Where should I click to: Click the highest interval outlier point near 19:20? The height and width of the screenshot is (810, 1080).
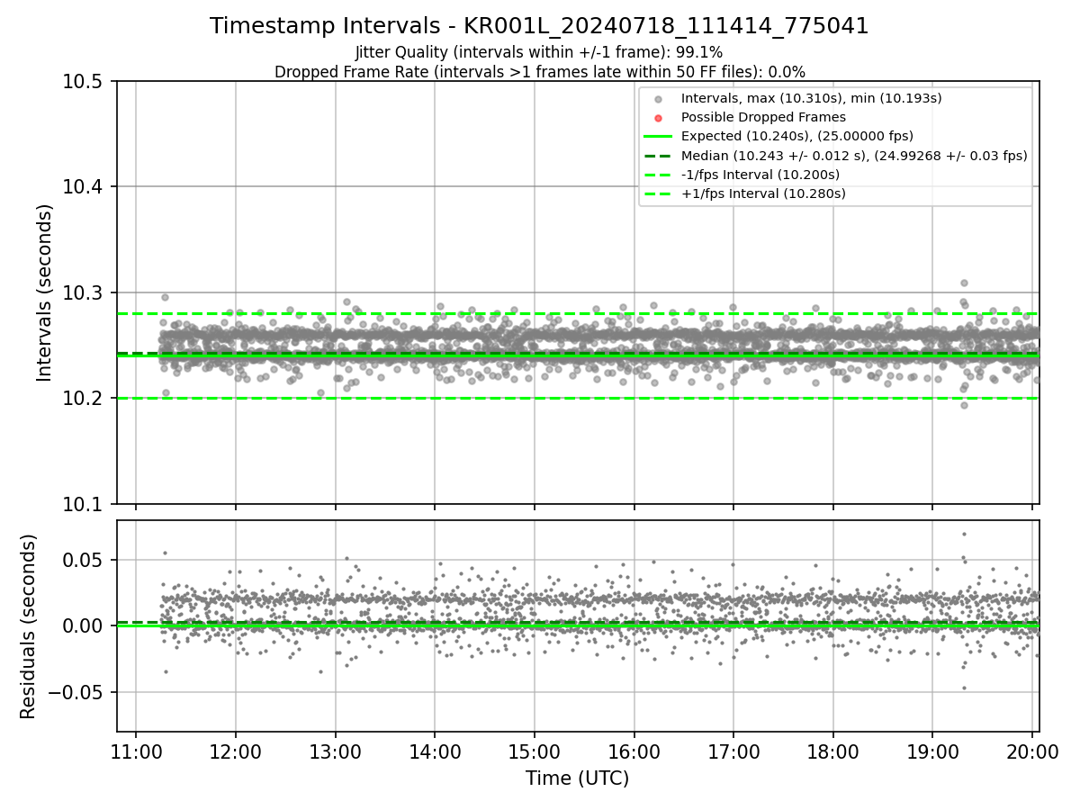click(x=964, y=283)
